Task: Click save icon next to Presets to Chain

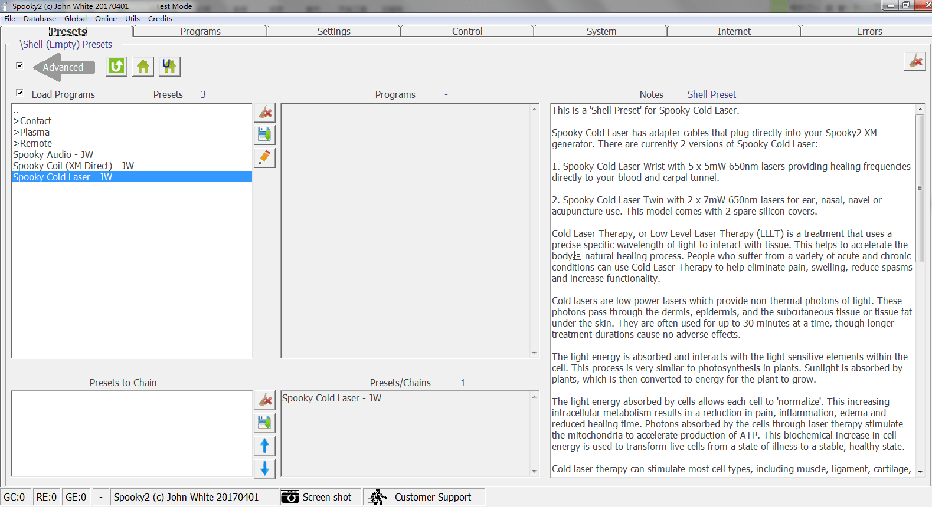Action: (265, 423)
